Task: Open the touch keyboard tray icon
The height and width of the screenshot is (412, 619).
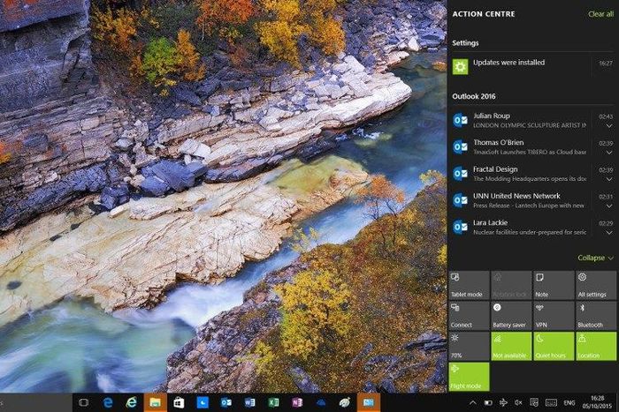Action: coord(551,402)
